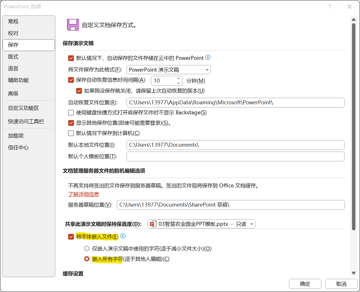Select 仅嵌入演示文稿中使用的字符 radio button
This screenshot has width=360, height=292.
coord(87,248)
